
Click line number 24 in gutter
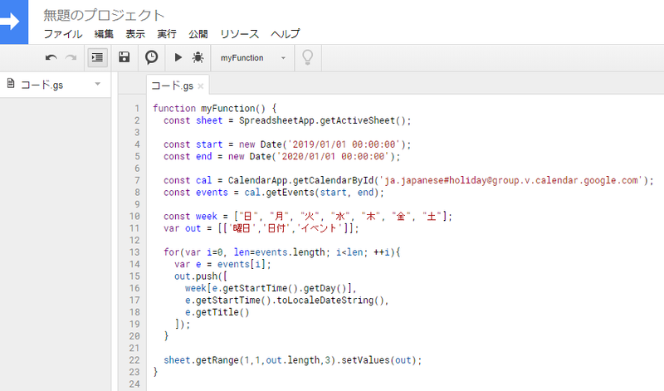(x=134, y=384)
